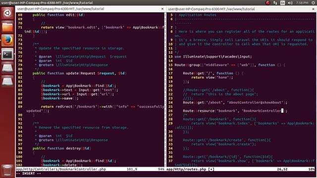The height and width of the screenshot is (178, 317).
Task: Launch Firefox from the dock
Action: [7, 41]
